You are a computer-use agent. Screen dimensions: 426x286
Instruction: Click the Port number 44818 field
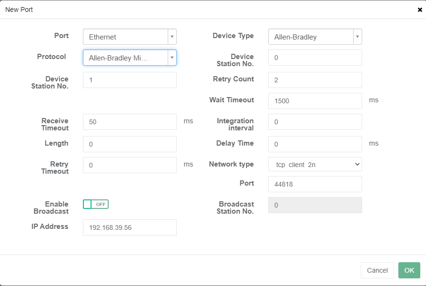click(x=315, y=184)
